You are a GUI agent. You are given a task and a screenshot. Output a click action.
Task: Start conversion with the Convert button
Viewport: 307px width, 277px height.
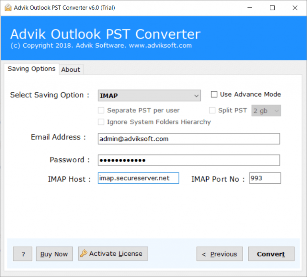click(271, 254)
